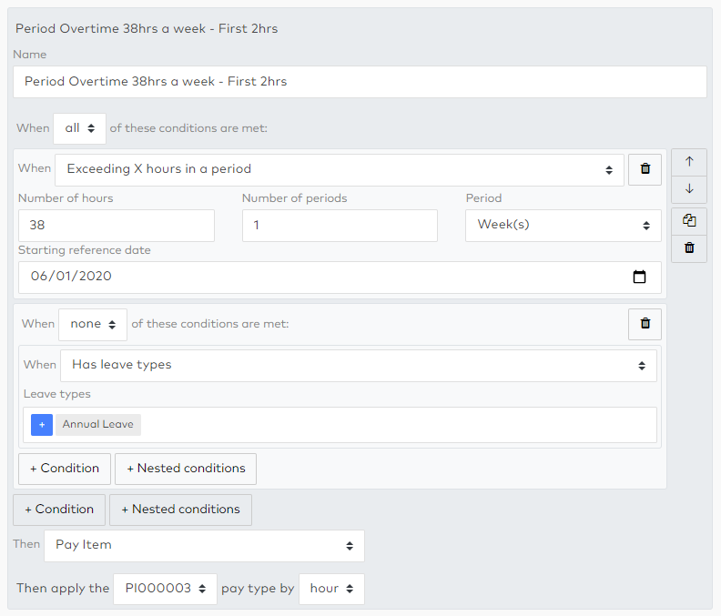Click the inner nested + Condition button

65,469
